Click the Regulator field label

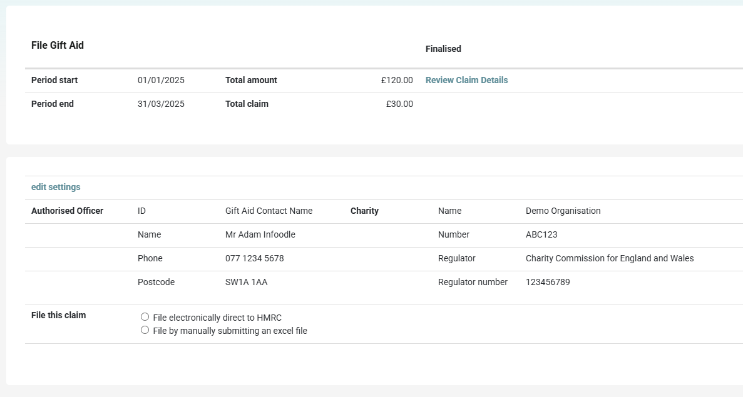457,258
